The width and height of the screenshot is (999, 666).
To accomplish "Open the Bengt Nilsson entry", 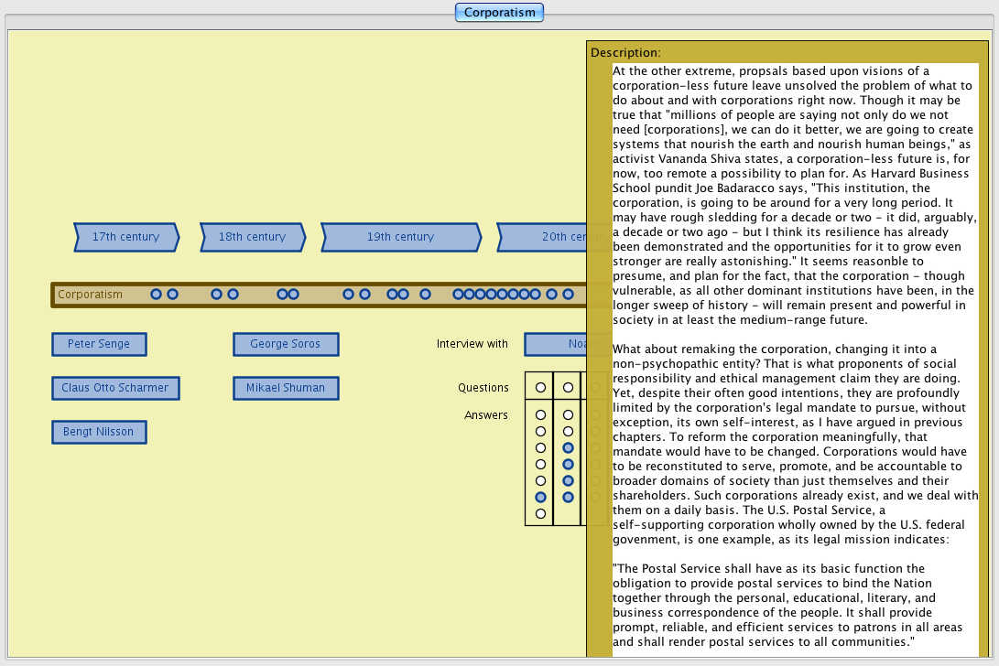I will [x=99, y=432].
